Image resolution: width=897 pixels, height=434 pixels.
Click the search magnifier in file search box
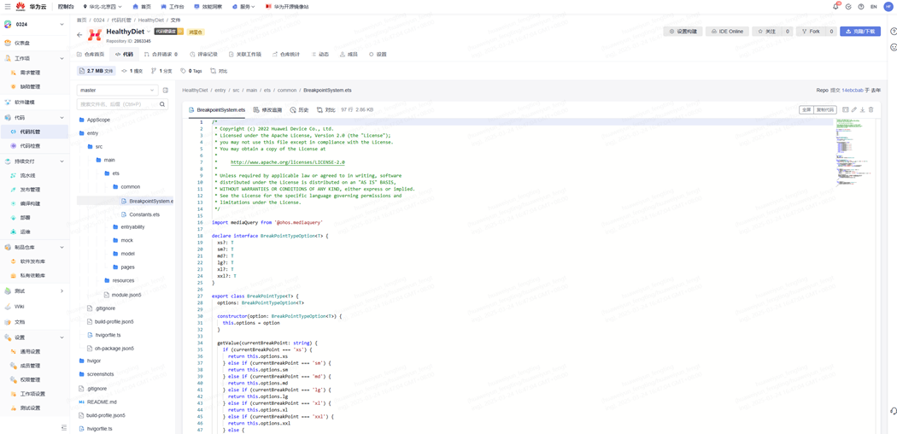pyautogui.click(x=162, y=104)
